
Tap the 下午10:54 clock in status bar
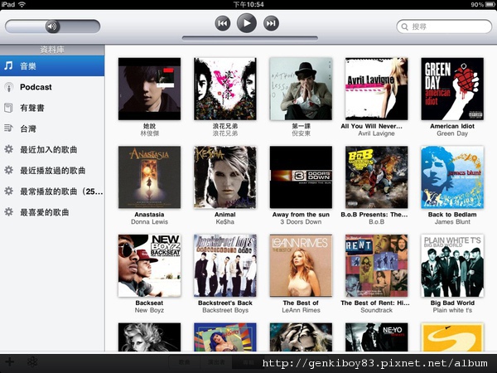248,4
